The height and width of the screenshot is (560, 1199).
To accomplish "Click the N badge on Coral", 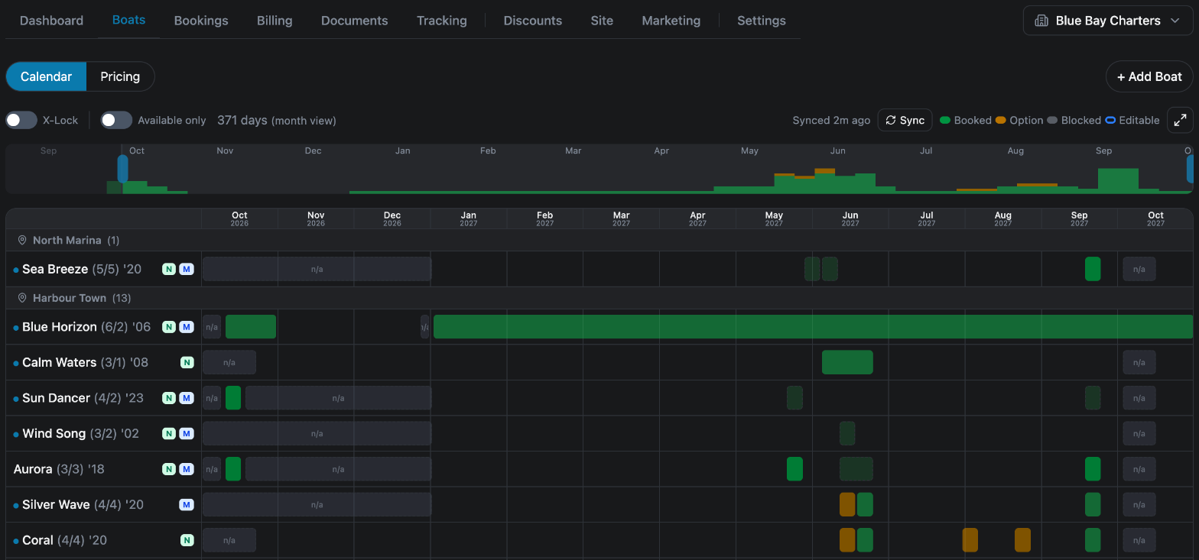I will pyautogui.click(x=187, y=540).
